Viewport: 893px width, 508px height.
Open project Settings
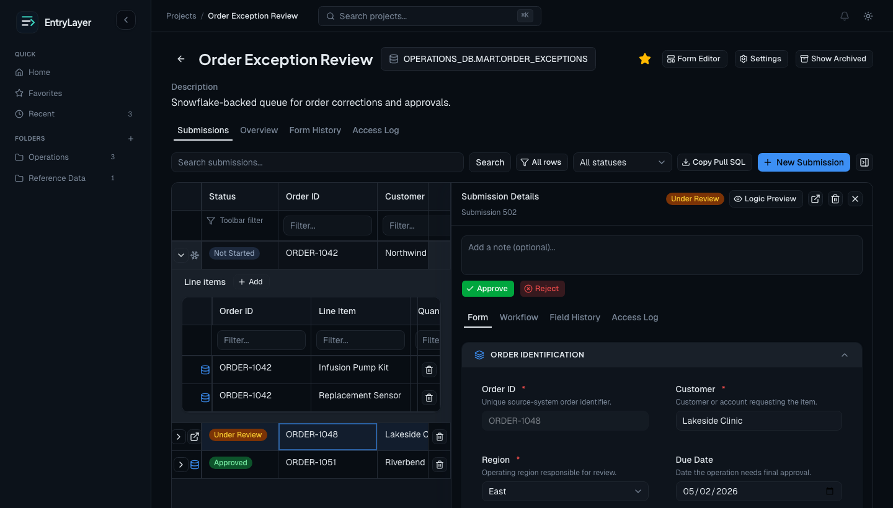762,59
